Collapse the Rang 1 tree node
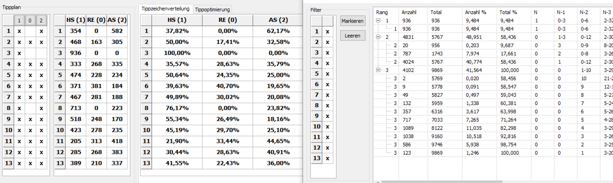 (x=378, y=21)
